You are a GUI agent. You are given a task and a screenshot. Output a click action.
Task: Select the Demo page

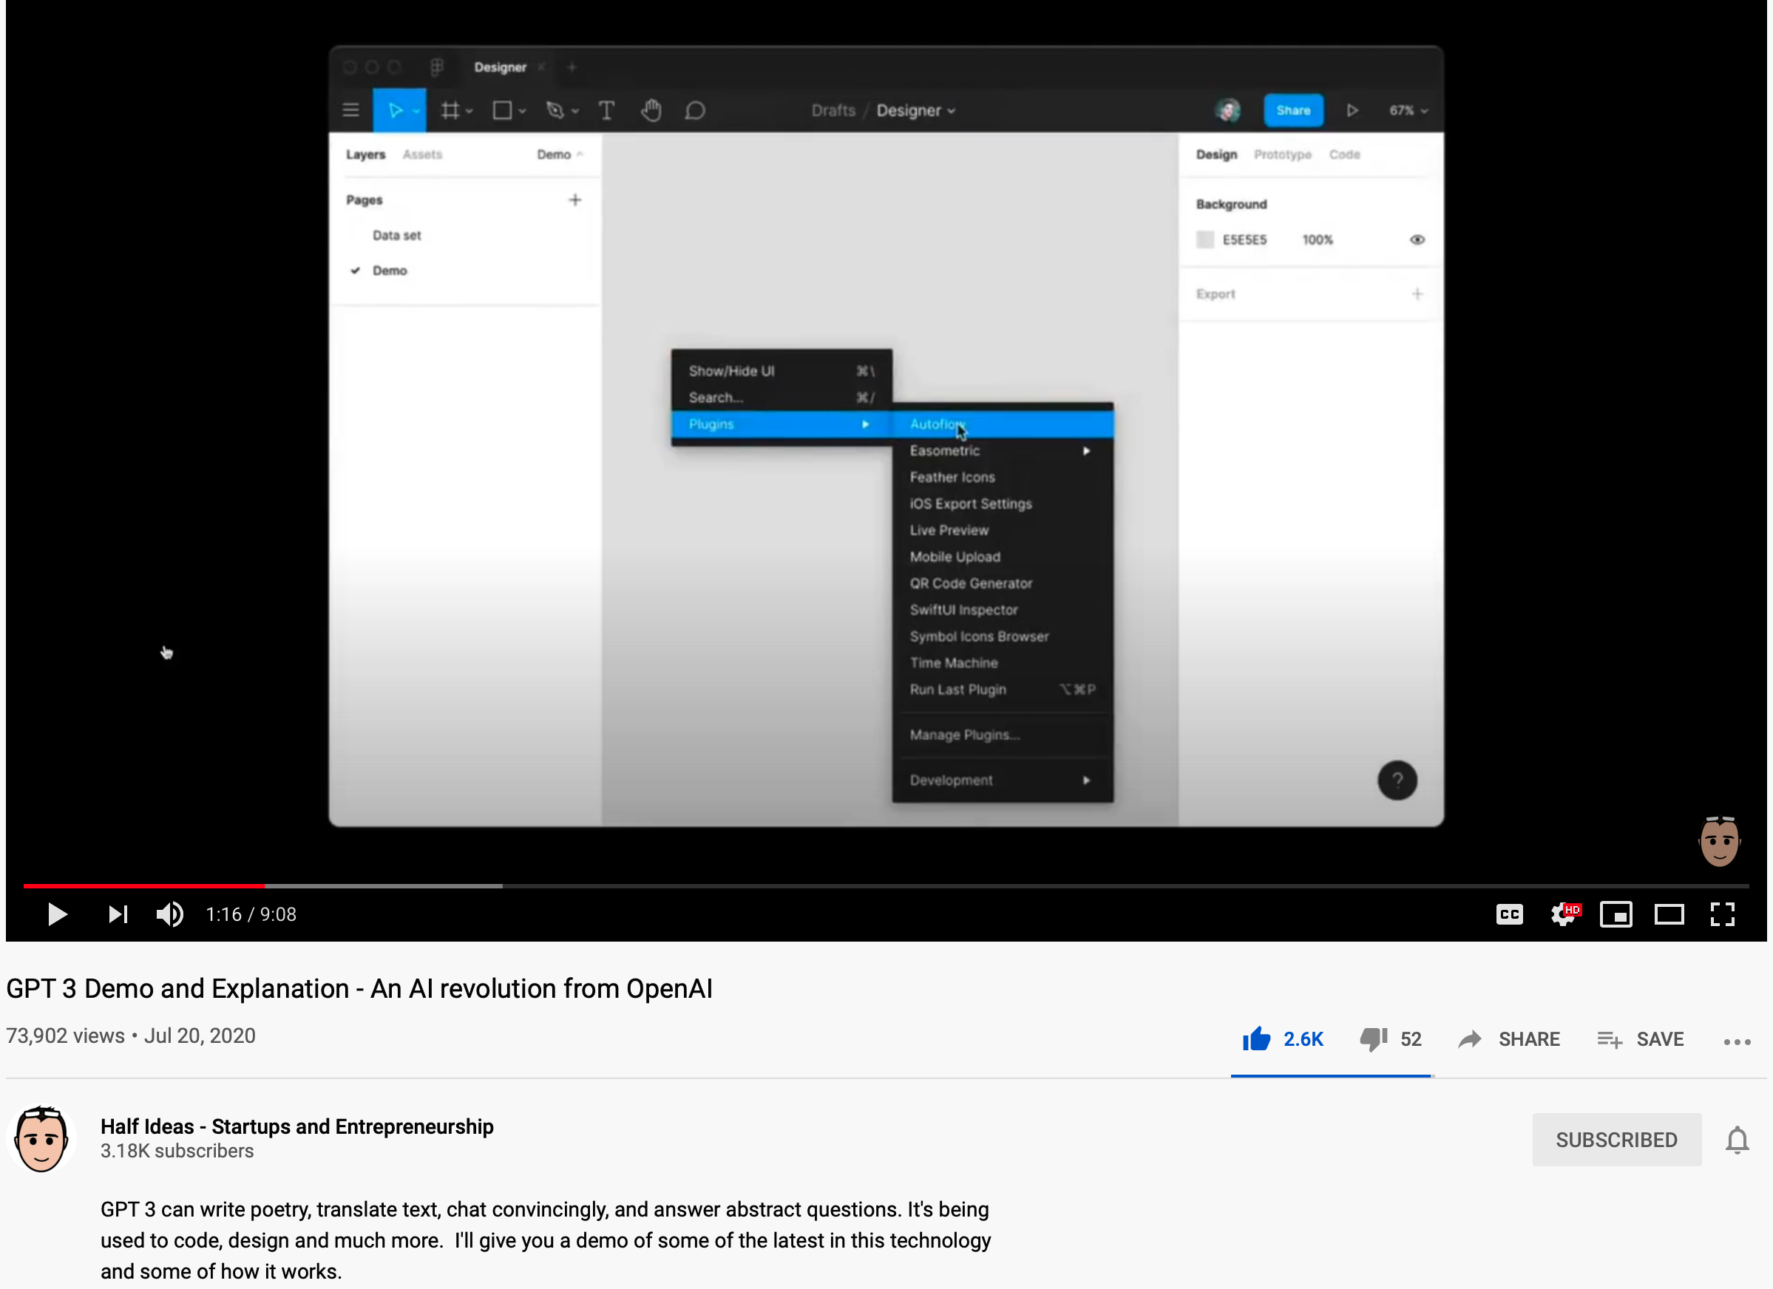(x=390, y=271)
